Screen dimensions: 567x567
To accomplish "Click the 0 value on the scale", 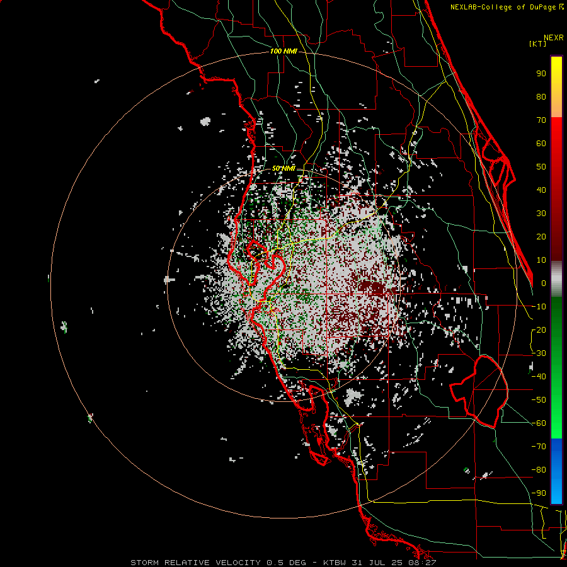I will [544, 283].
